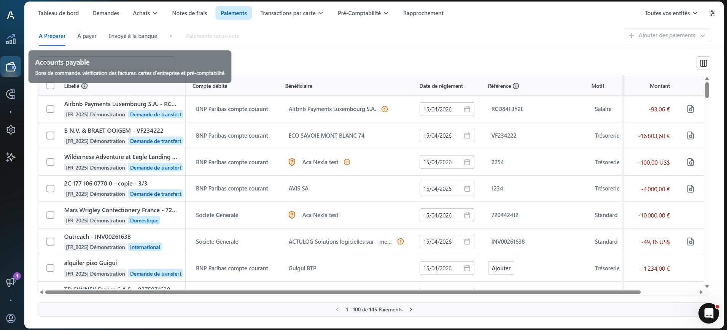The image size is (727, 330).
Task: Go to previous page of payments
Action: tap(337, 309)
